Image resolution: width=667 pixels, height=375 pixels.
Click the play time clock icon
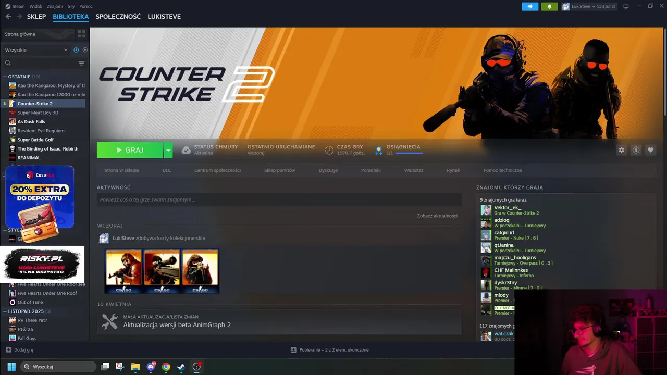coord(329,150)
